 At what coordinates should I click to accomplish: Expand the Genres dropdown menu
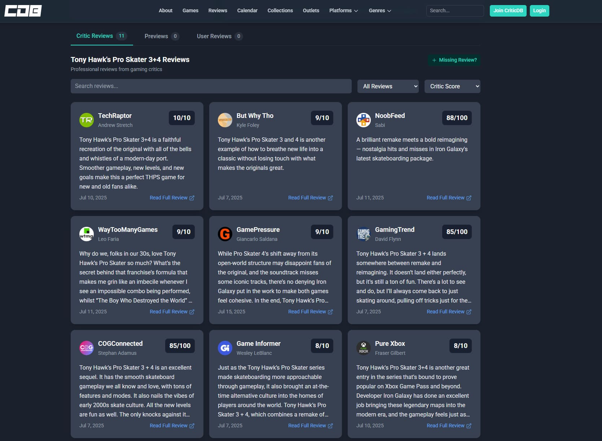380,10
